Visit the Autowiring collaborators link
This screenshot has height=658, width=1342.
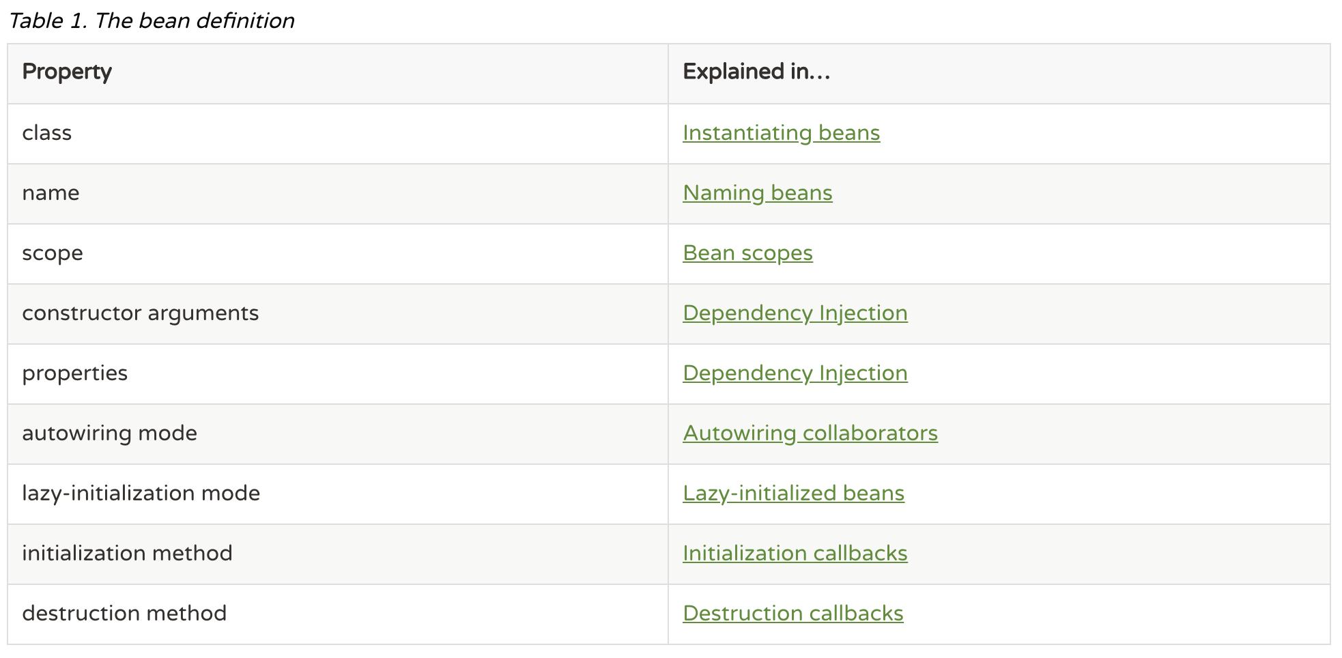810,433
